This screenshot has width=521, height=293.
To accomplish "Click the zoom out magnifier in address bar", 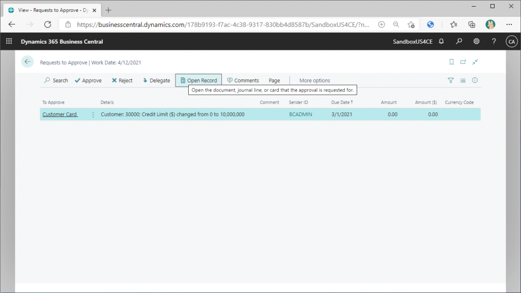I will point(396,24).
